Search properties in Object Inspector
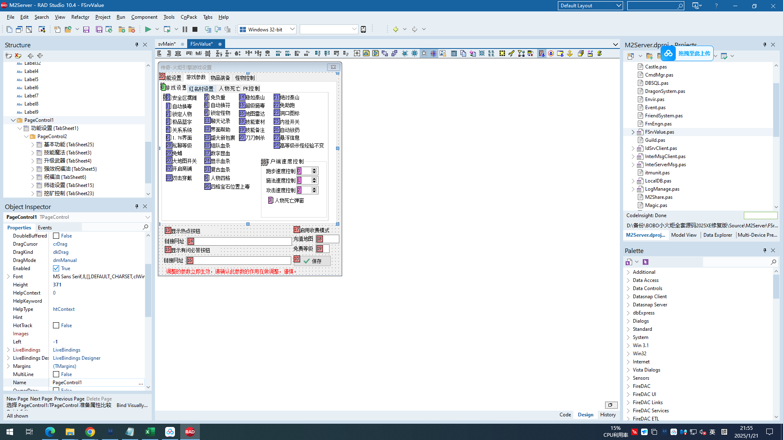This screenshot has width=783, height=440. (x=146, y=227)
